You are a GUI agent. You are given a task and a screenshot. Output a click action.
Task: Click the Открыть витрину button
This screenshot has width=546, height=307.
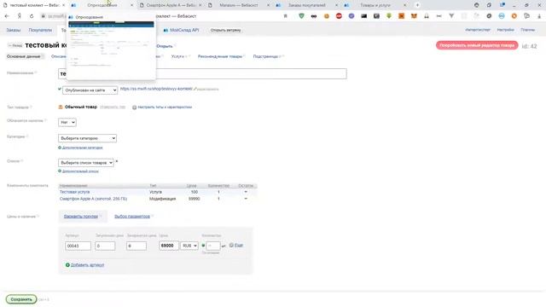click(x=225, y=31)
